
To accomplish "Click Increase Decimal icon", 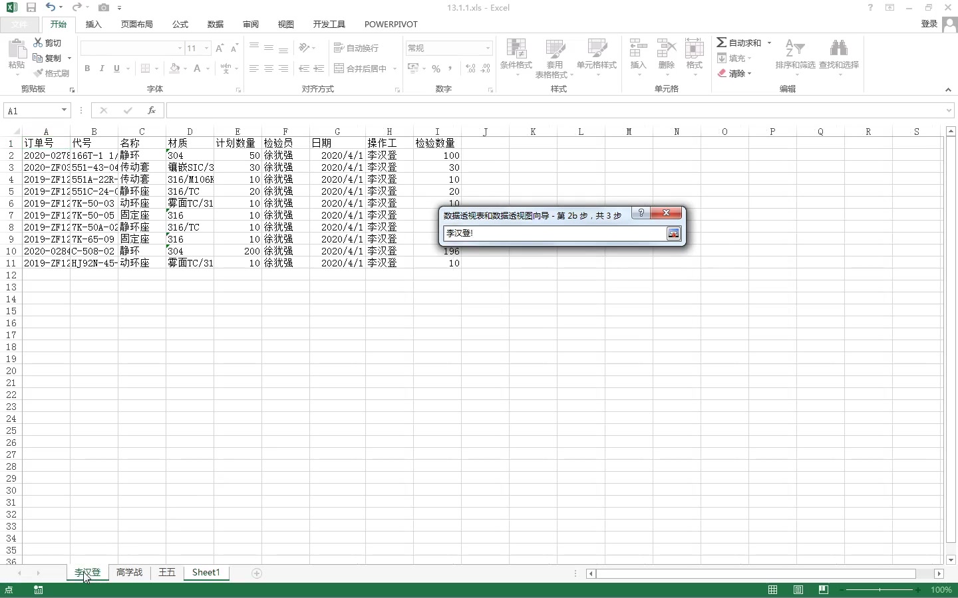I will coord(471,68).
